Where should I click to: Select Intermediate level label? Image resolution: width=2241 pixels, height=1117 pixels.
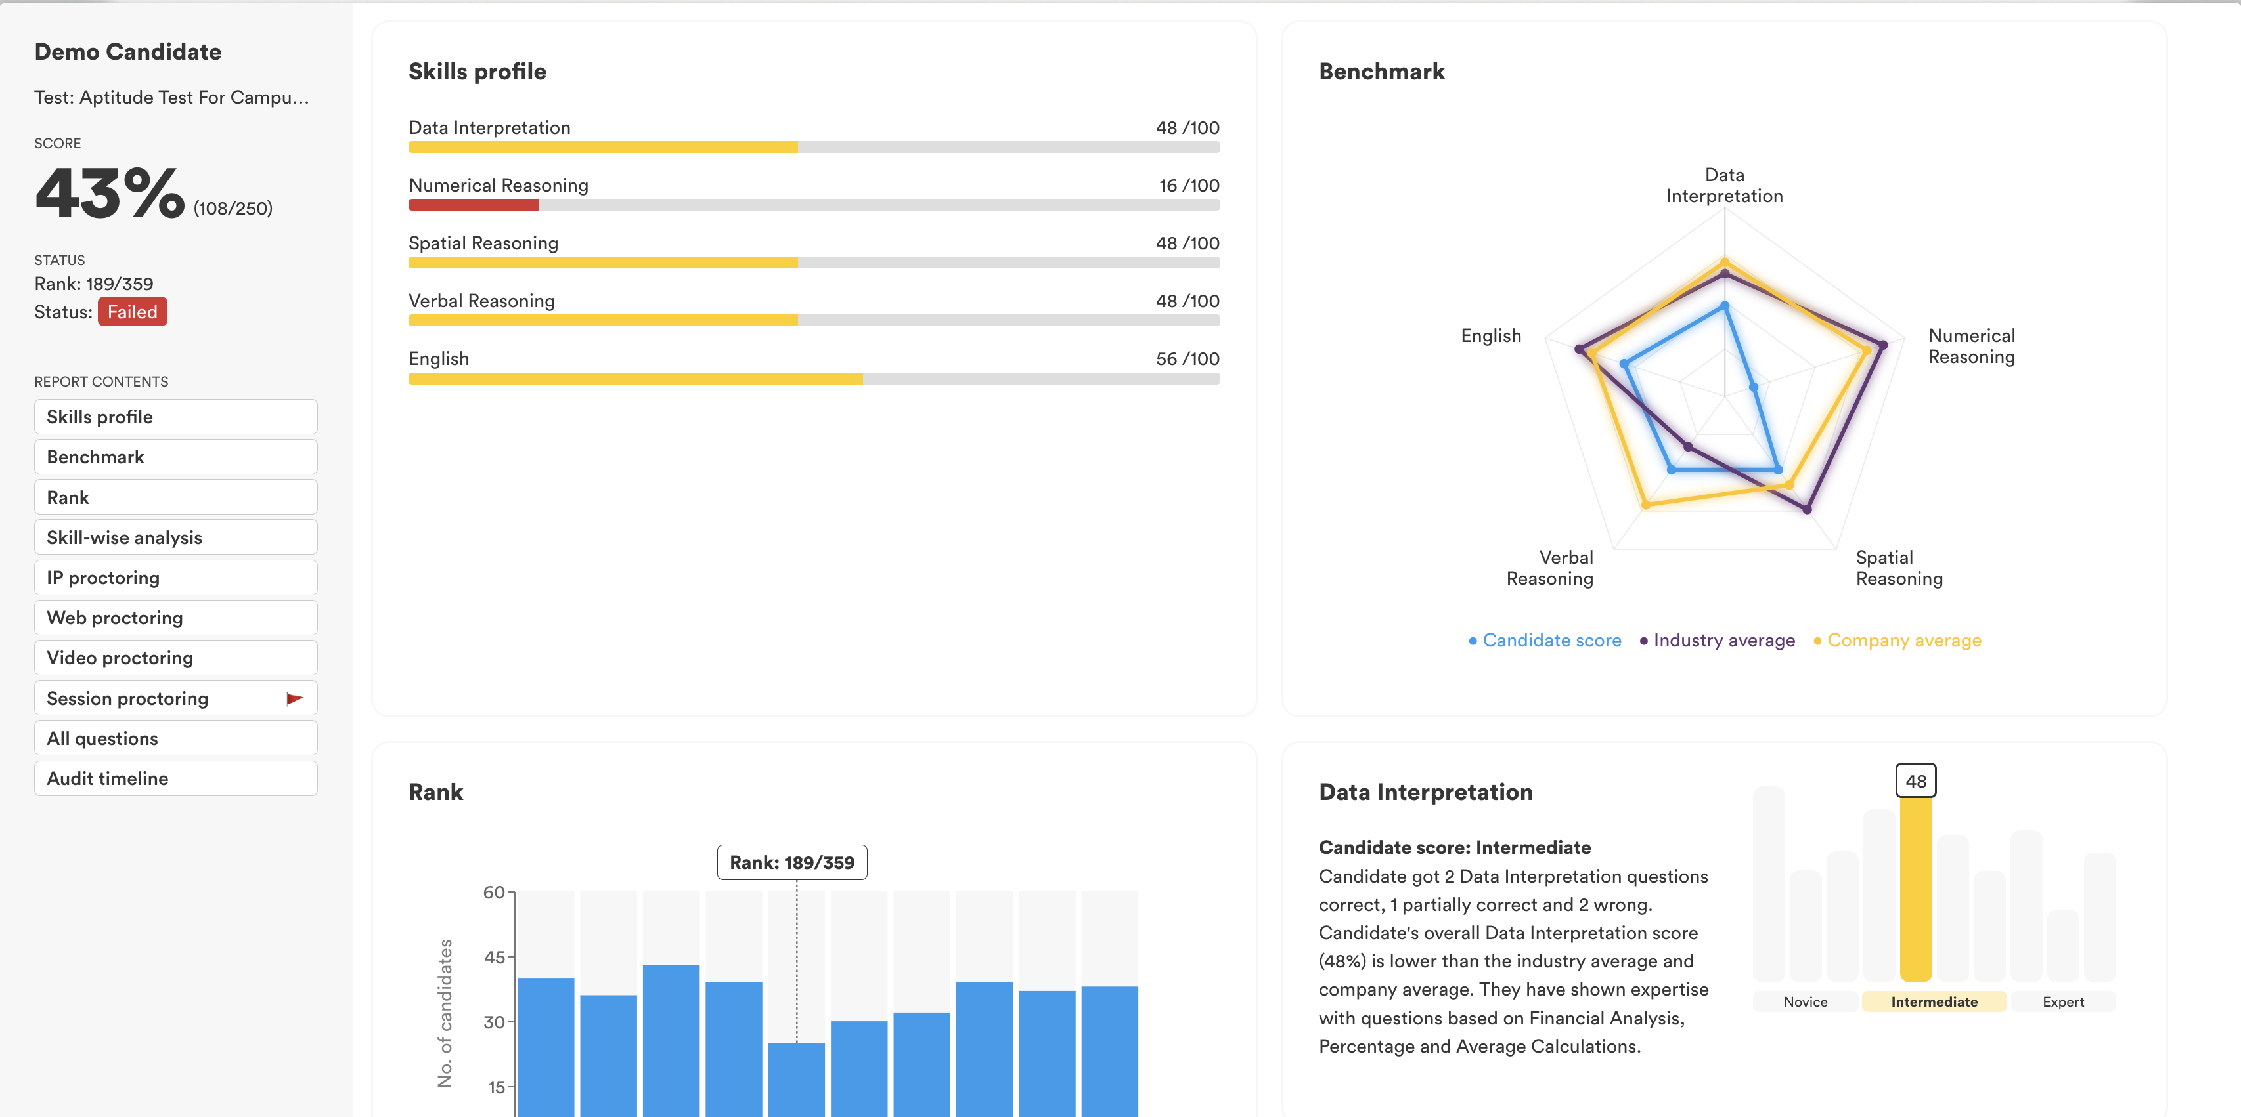click(x=1934, y=1001)
